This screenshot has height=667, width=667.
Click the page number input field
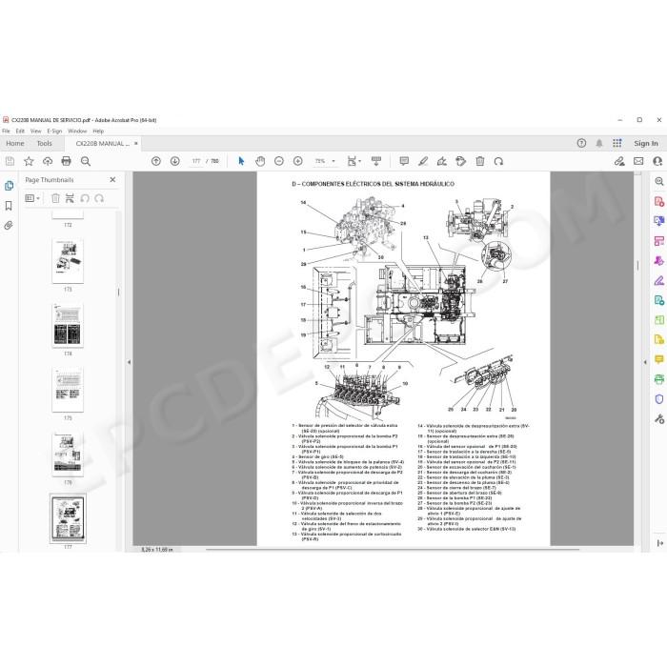[196, 161]
